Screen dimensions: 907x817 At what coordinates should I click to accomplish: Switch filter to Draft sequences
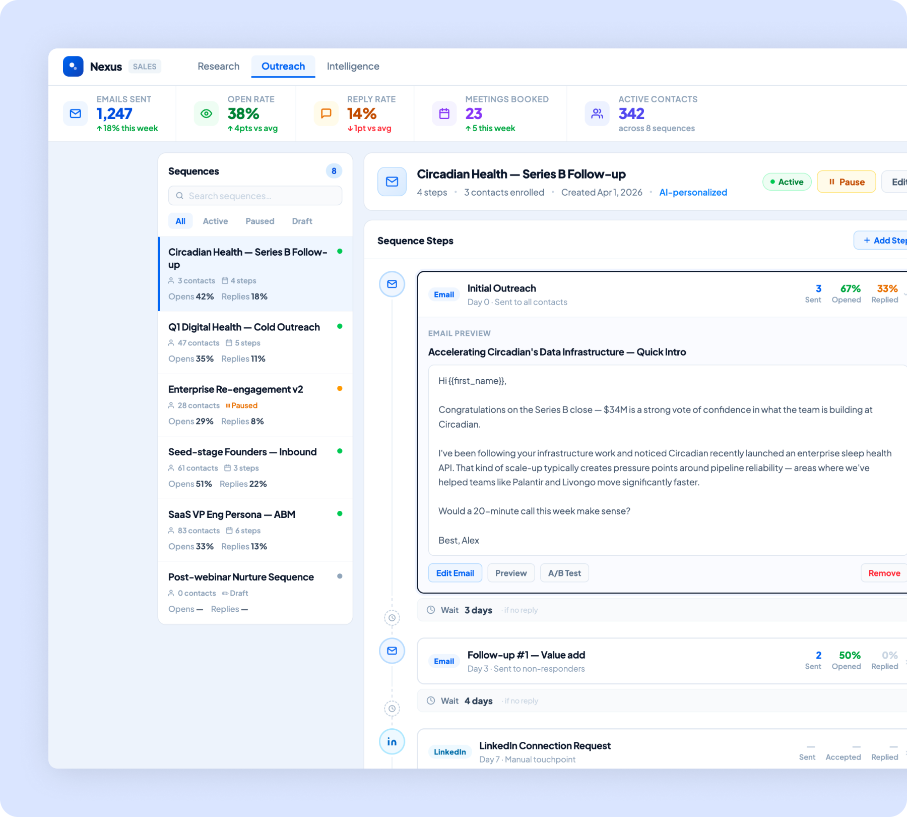pyautogui.click(x=301, y=221)
